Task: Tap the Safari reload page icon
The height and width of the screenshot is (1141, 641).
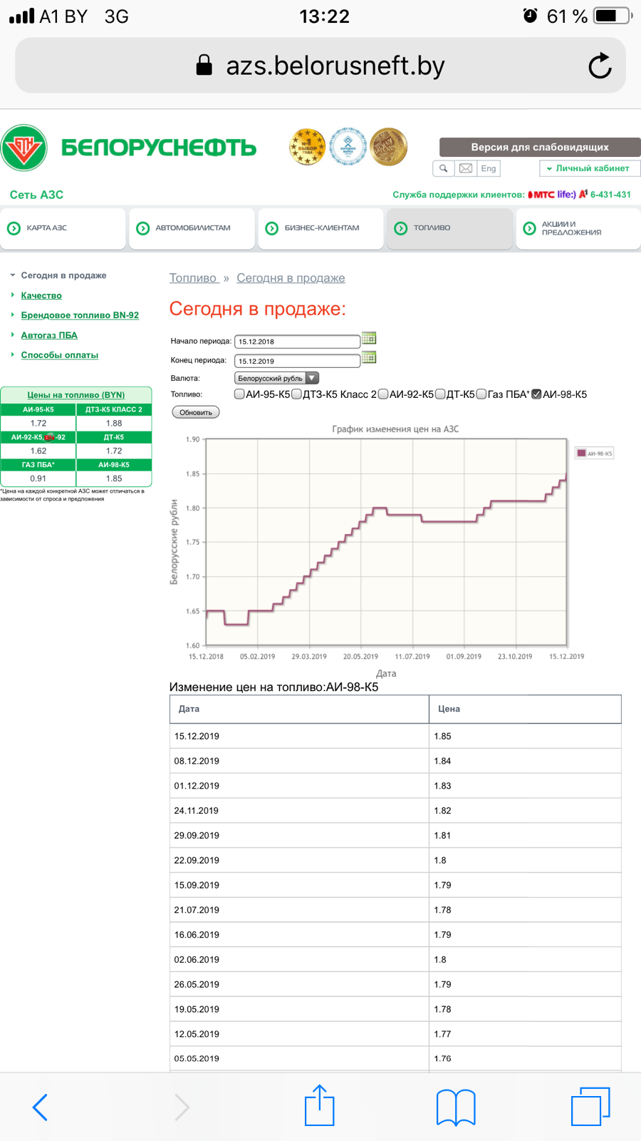Action: pos(600,66)
